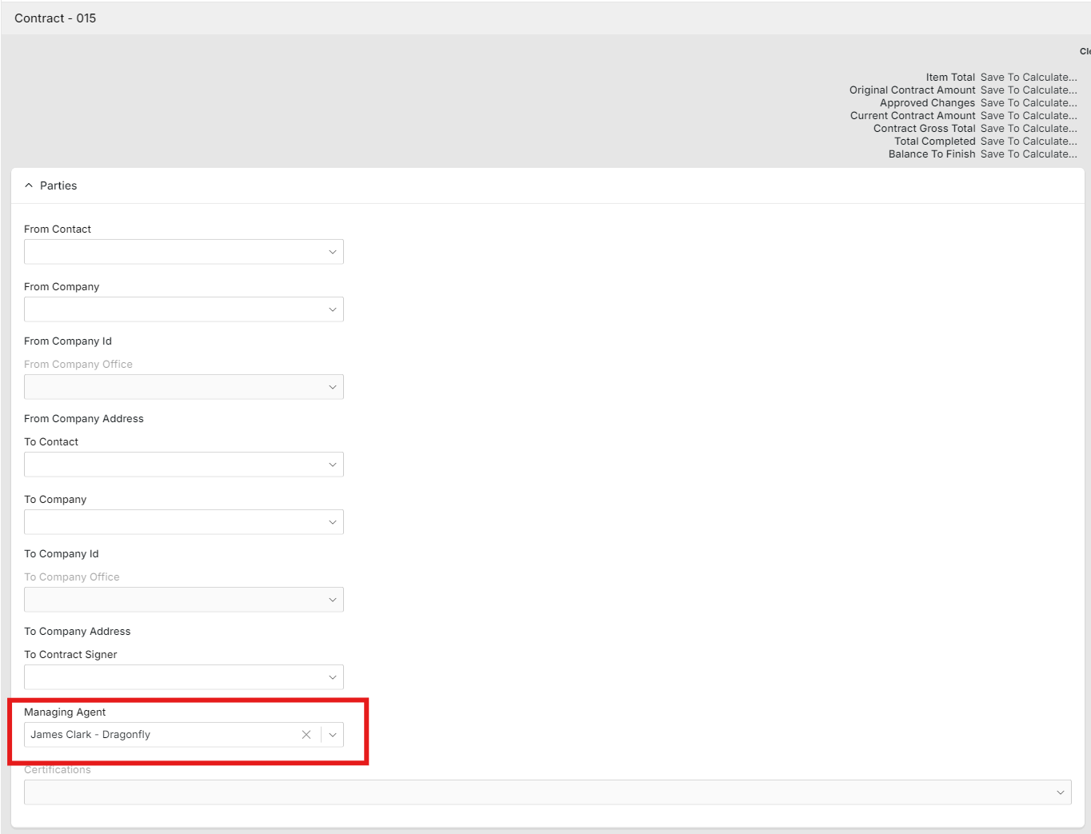The width and height of the screenshot is (1091, 834).
Task: Expand the Certifications dropdown
Action: click(1060, 792)
